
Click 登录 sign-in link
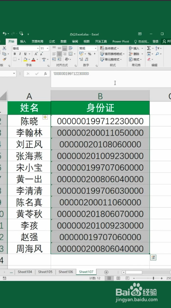pos(155,41)
